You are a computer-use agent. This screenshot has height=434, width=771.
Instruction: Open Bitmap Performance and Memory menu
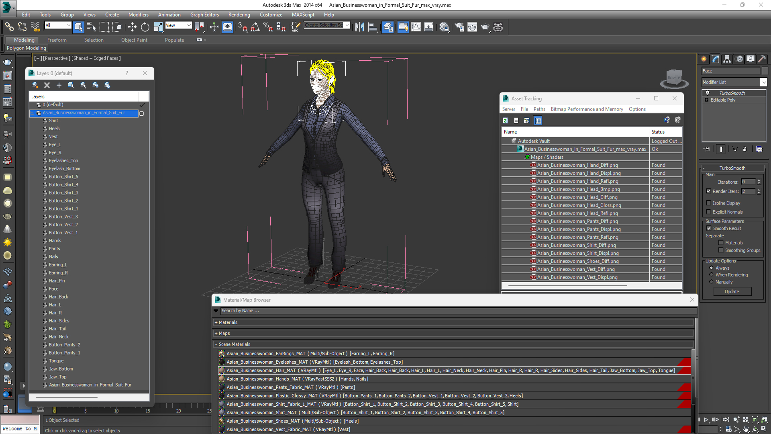pos(587,109)
